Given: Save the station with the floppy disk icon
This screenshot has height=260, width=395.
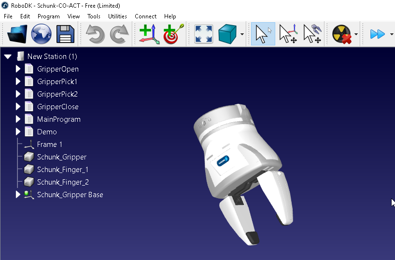Looking at the screenshot, I should click(x=66, y=34).
